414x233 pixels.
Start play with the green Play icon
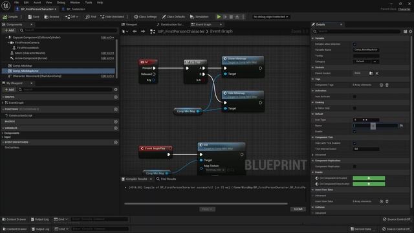pyautogui.click(x=219, y=17)
